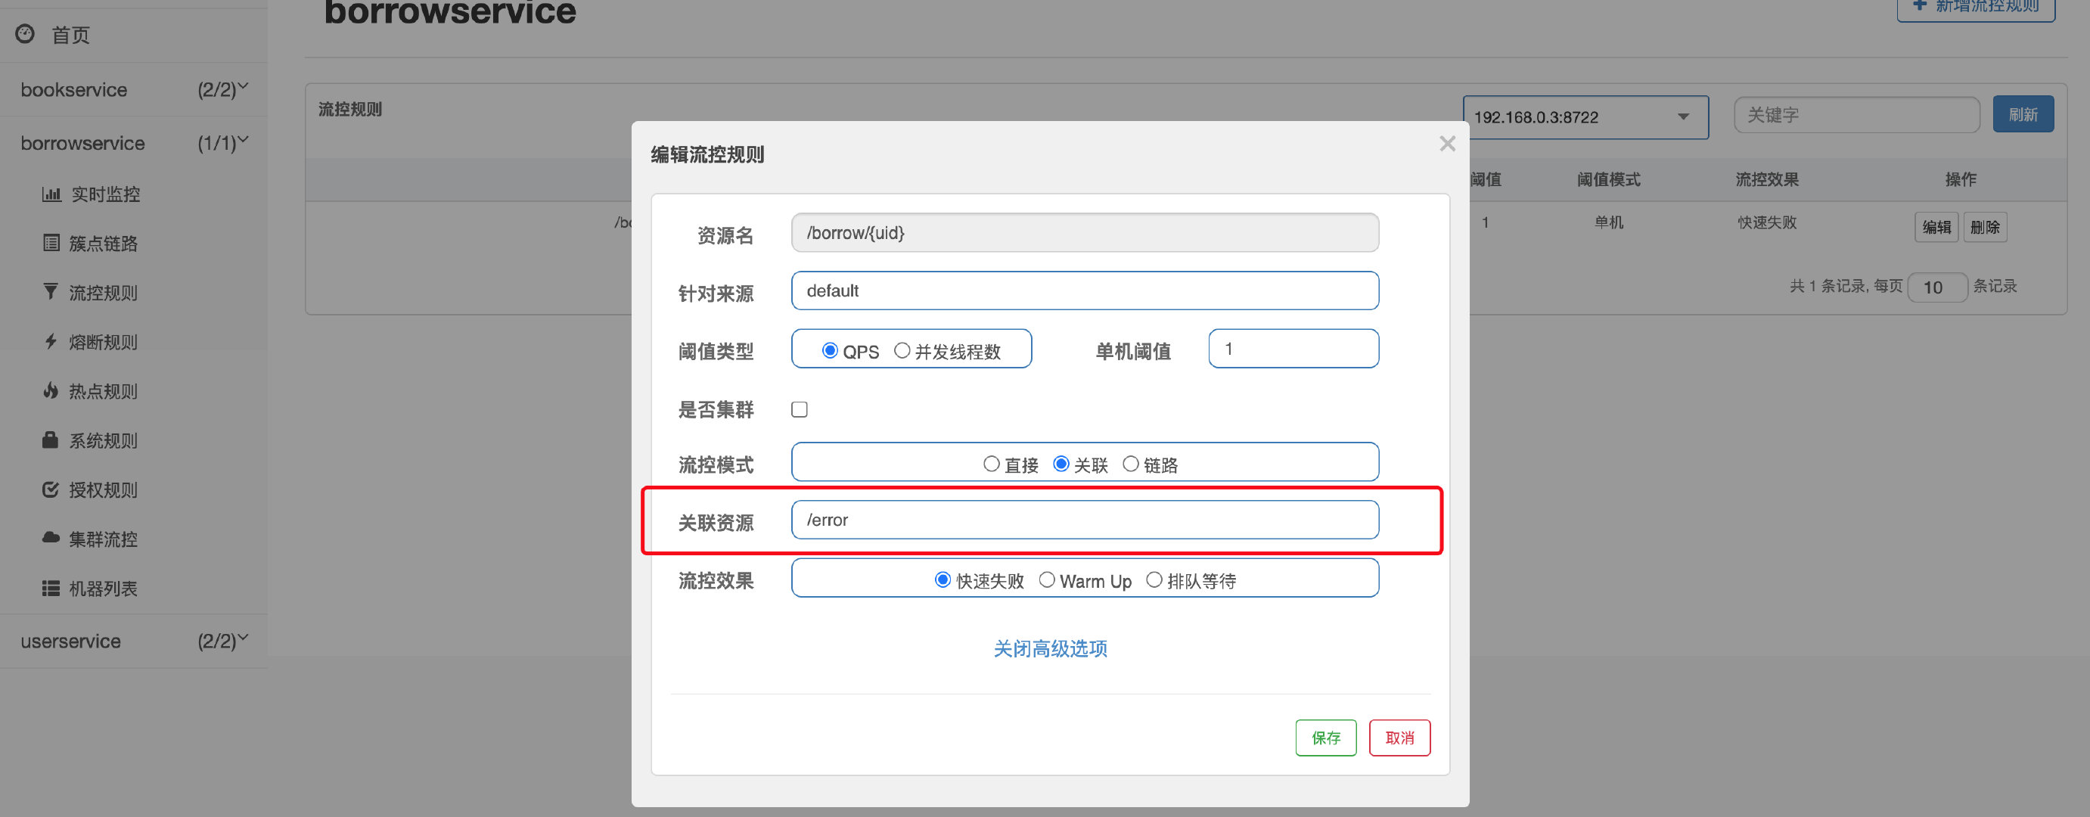Open the 机器列表 menu item
This screenshot has width=2090, height=817.
click(102, 589)
